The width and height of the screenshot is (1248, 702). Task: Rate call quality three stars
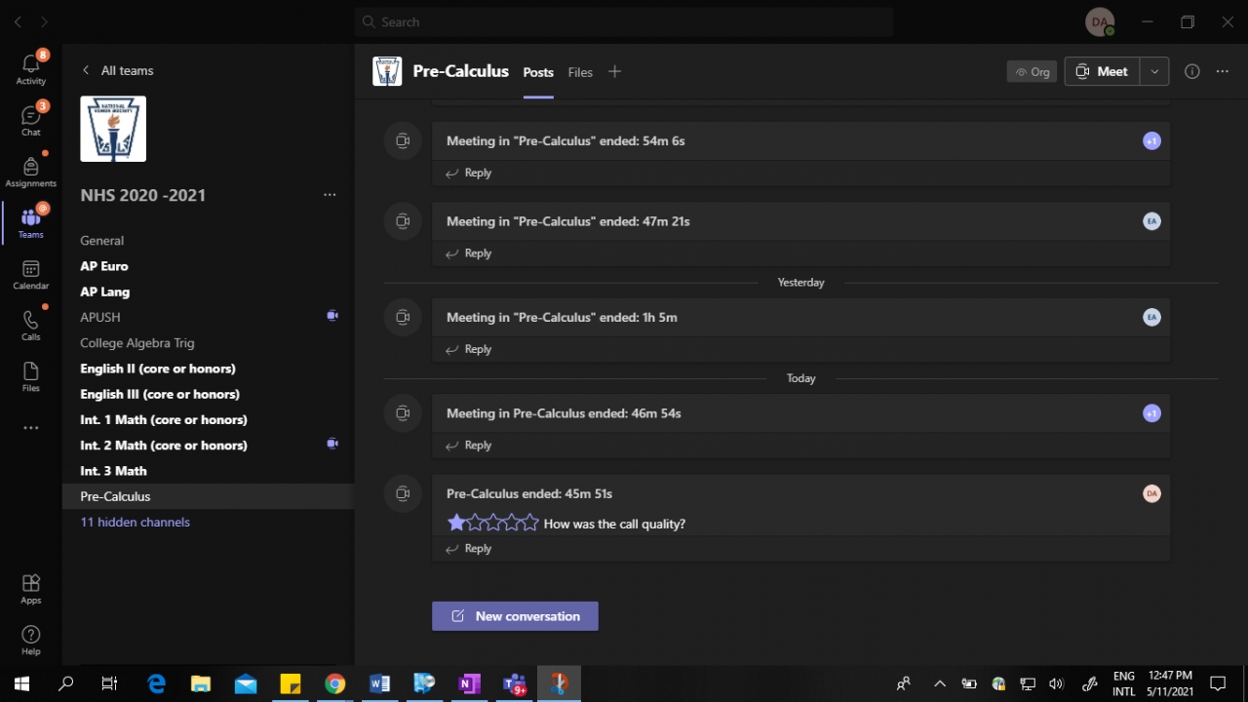pyautogui.click(x=493, y=523)
